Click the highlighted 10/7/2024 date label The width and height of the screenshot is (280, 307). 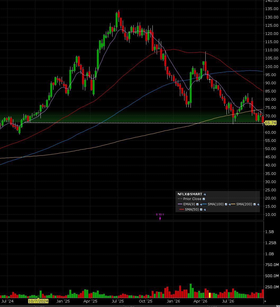click(38, 301)
